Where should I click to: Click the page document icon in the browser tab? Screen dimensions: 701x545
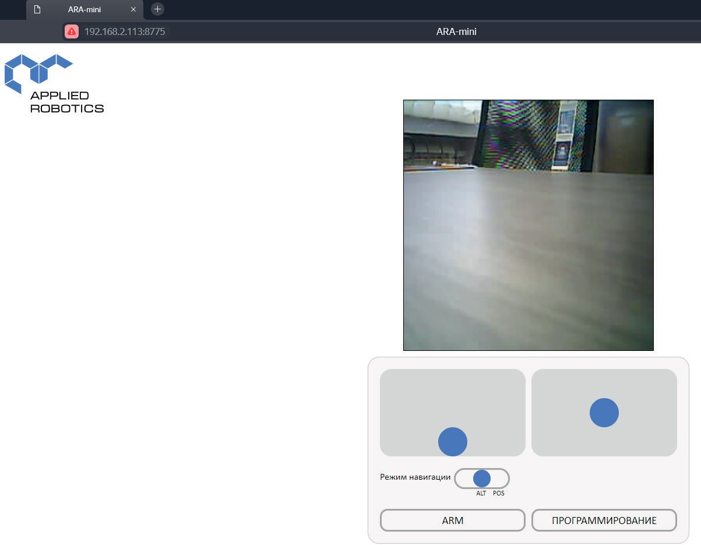coord(37,9)
